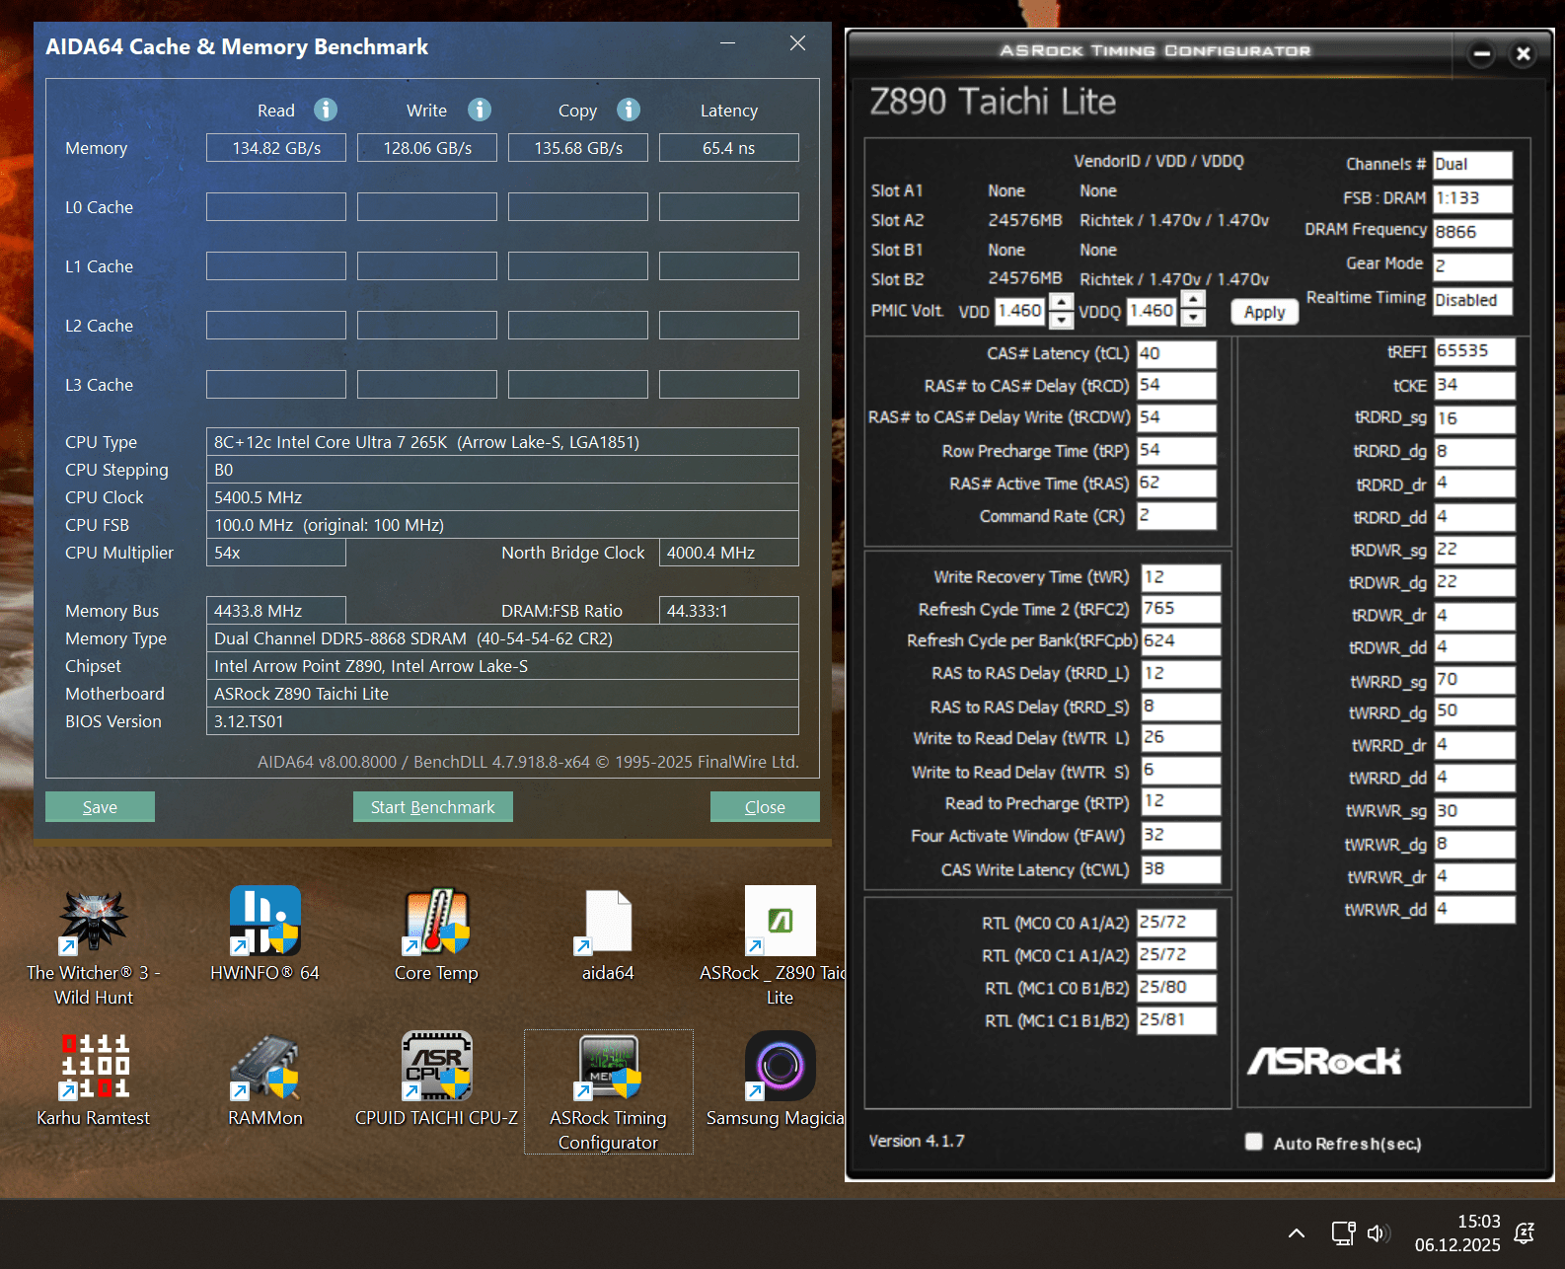Click the Four Activate Window (tFAW) field
This screenshot has width=1565, height=1269.
coord(1181,836)
